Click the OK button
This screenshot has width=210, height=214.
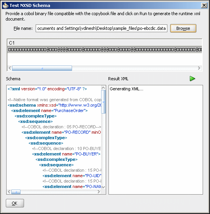pos(15,203)
